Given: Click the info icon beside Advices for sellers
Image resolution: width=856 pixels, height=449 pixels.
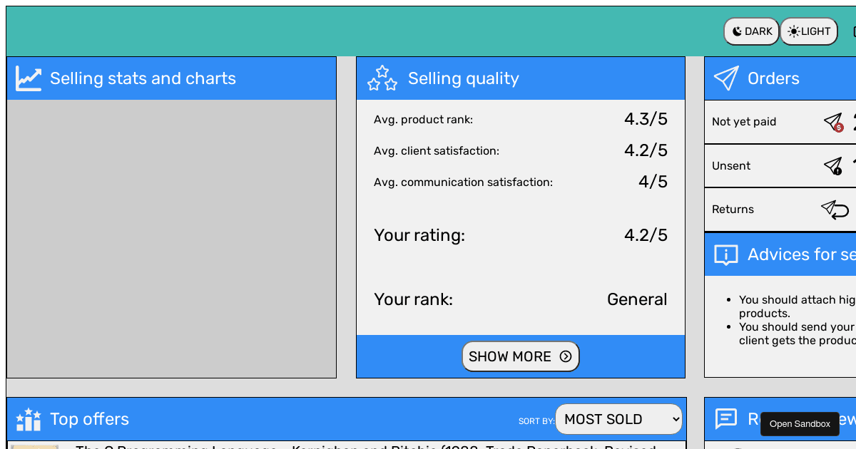Looking at the screenshot, I should (x=725, y=254).
